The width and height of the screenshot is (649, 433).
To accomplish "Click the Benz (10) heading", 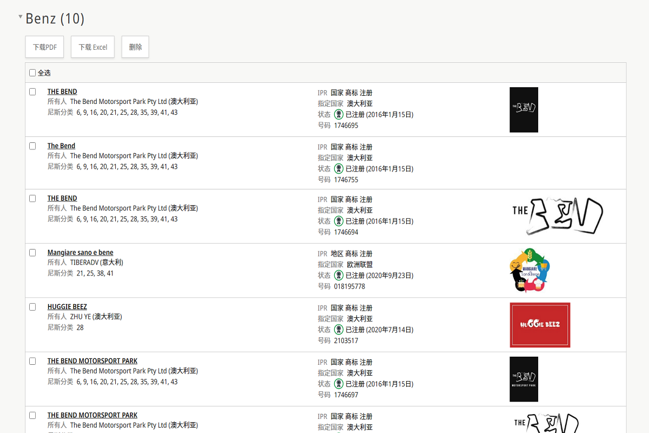I will tap(55, 18).
